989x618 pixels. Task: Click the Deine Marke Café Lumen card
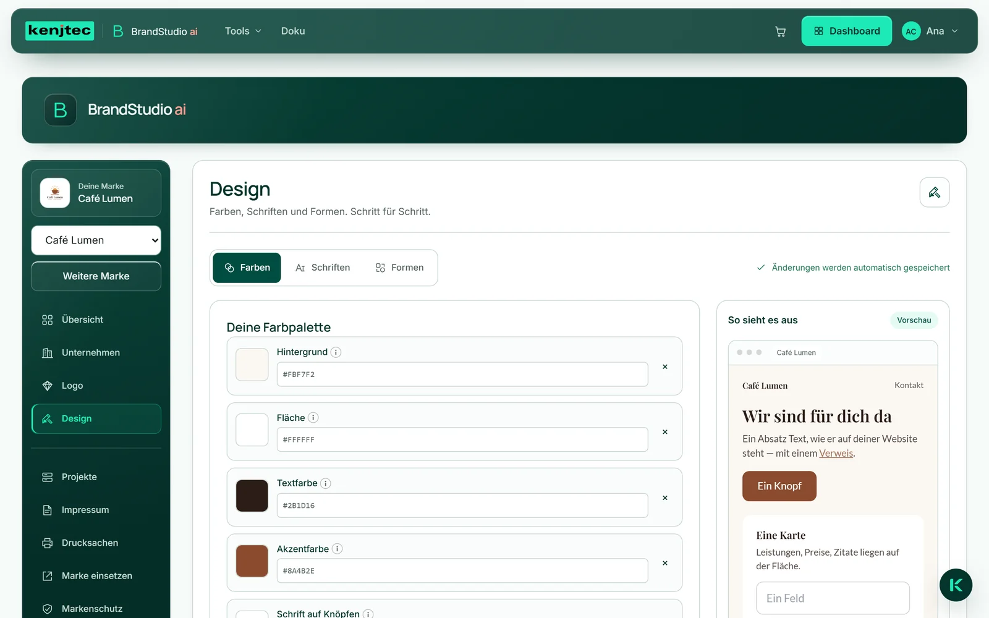[96, 193]
